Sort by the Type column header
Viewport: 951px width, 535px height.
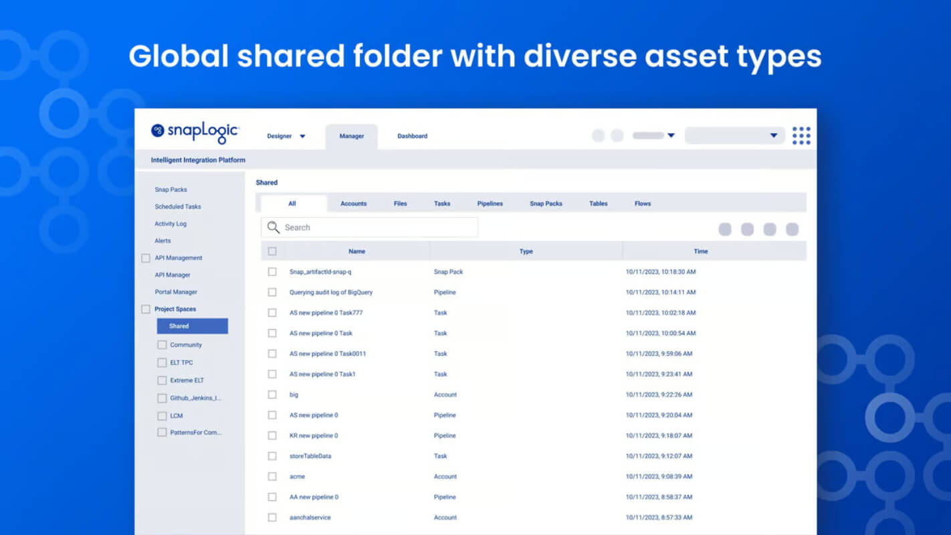[x=526, y=251]
